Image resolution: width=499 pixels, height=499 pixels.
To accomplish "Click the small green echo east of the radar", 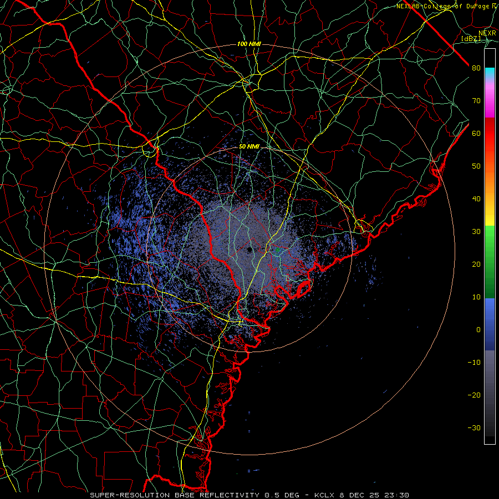I will tap(278, 250).
